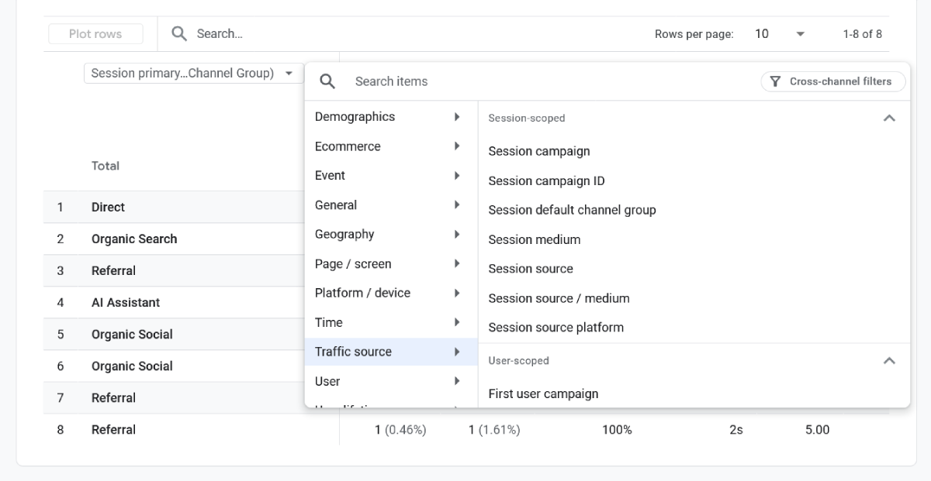Click the 1 (1.61%) cell

(494, 429)
